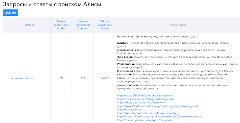Click the total frequency value 7 482
240x123 pixels.
104,78
